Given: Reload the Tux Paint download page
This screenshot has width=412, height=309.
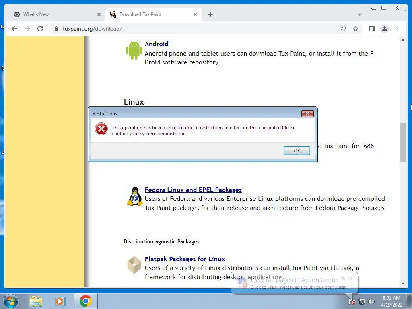Looking at the screenshot, I should [x=40, y=29].
